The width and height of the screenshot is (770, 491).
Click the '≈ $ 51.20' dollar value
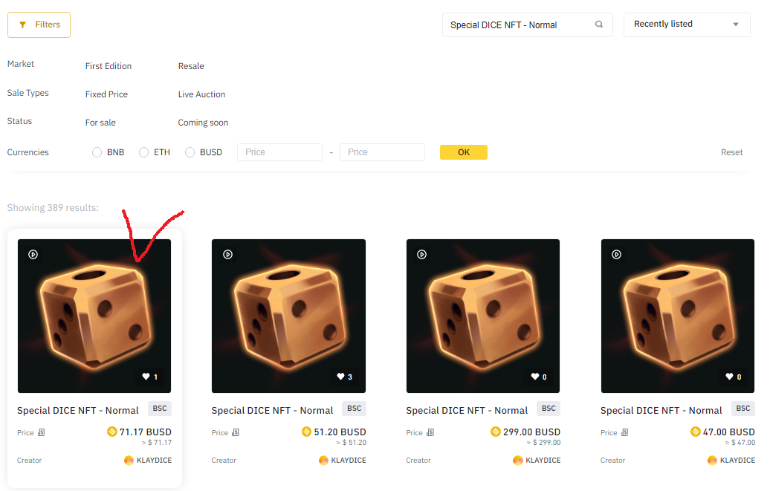pyautogui.click(x=351, y=443)
